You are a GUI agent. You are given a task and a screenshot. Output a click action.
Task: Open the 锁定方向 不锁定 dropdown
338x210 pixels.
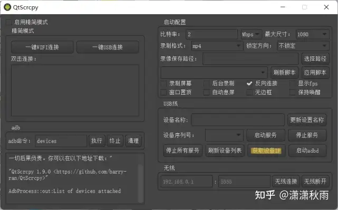coord(303,46)
